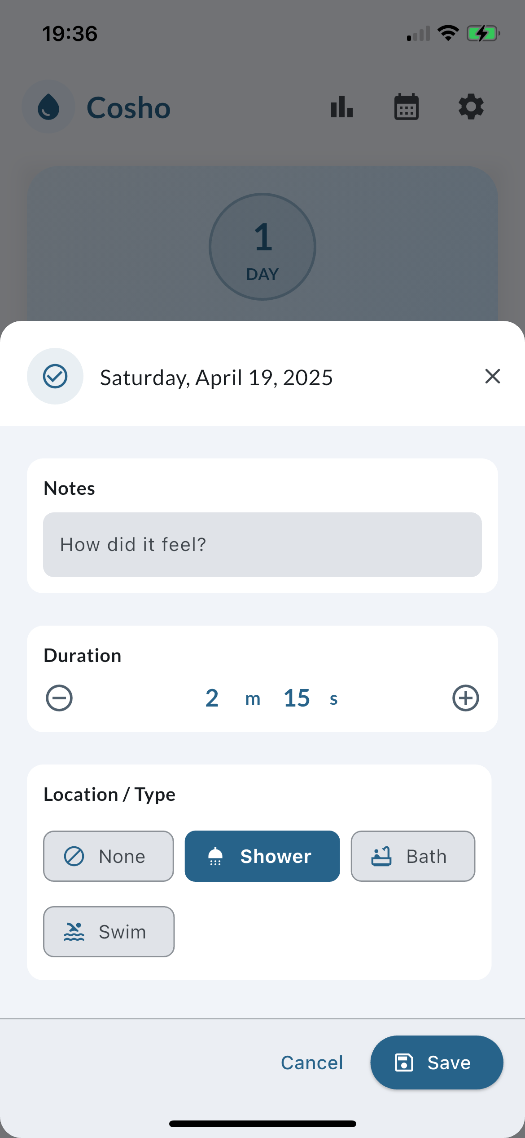Increase duration with the plus button
Screen dimensions: 525x1138
[x=465, y=698]
